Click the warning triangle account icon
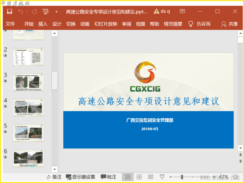The width and height of the screenshot is (244, 183). pyautogui.click(x=156, y=11)
